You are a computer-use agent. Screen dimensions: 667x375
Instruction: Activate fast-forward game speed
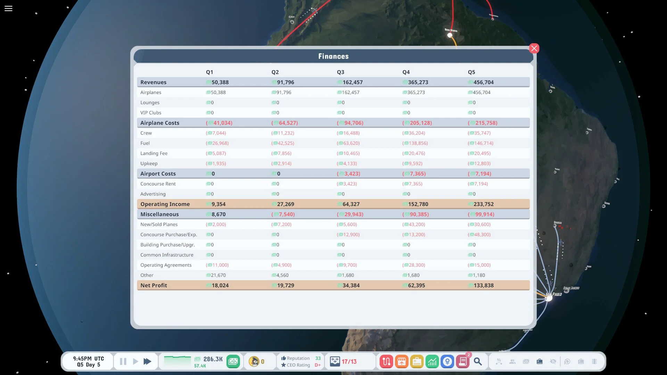(147, 361)
